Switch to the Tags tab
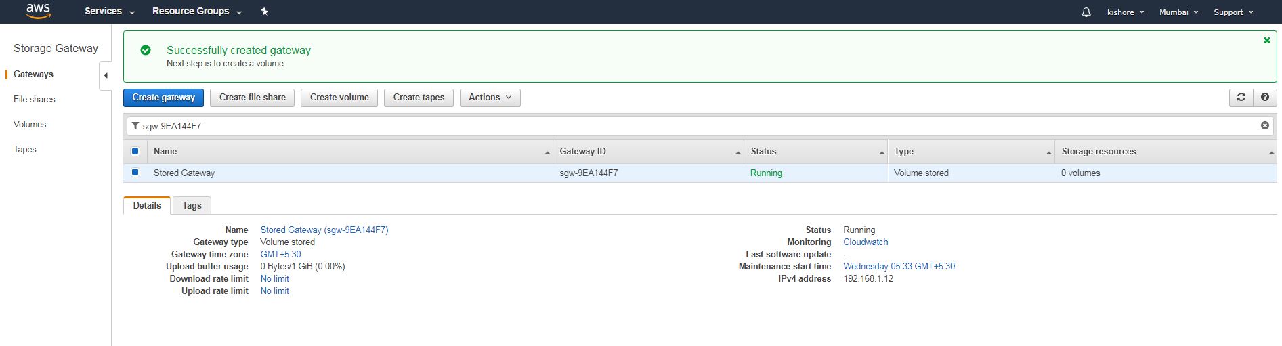 [x=192, y=206]
